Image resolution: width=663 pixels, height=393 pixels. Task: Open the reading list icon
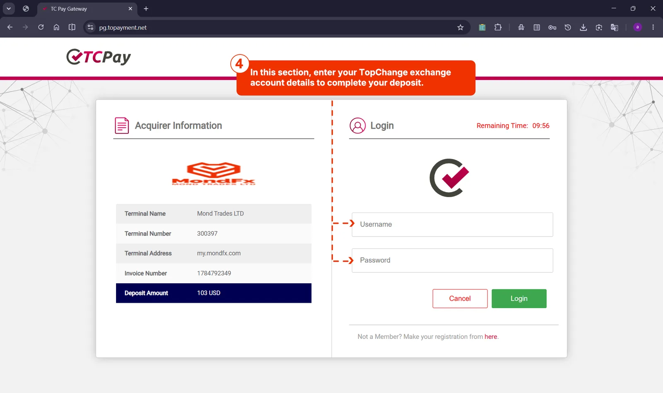[537, 27]
